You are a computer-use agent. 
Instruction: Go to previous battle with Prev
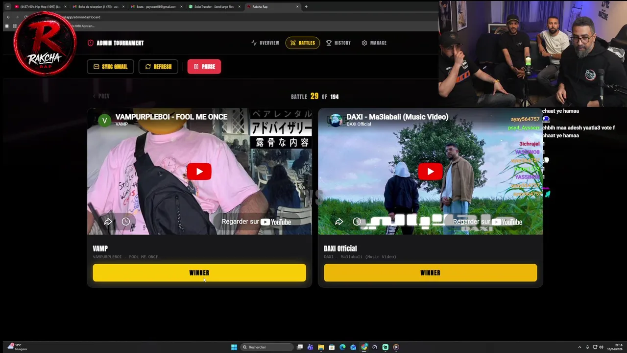click(x=101, y=96)
